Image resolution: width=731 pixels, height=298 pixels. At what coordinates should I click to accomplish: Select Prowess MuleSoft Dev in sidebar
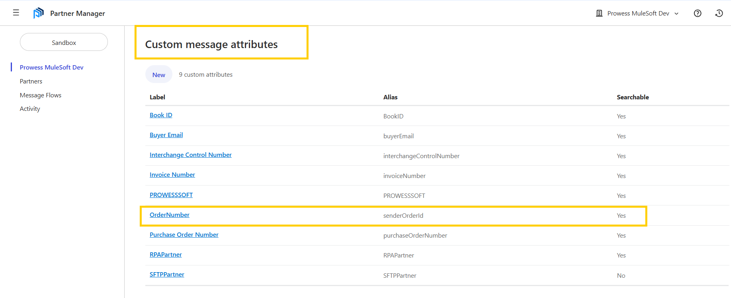[x=51, y=67]
